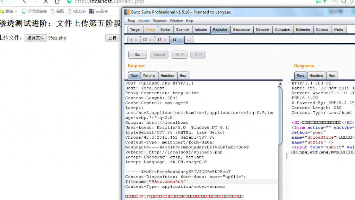Click the pane splitter handle between request and response
The image size is (355, 200).
[287, 156]
